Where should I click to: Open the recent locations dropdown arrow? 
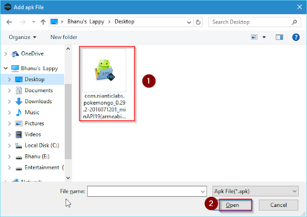pyautogui.click(x=34, y=22)
